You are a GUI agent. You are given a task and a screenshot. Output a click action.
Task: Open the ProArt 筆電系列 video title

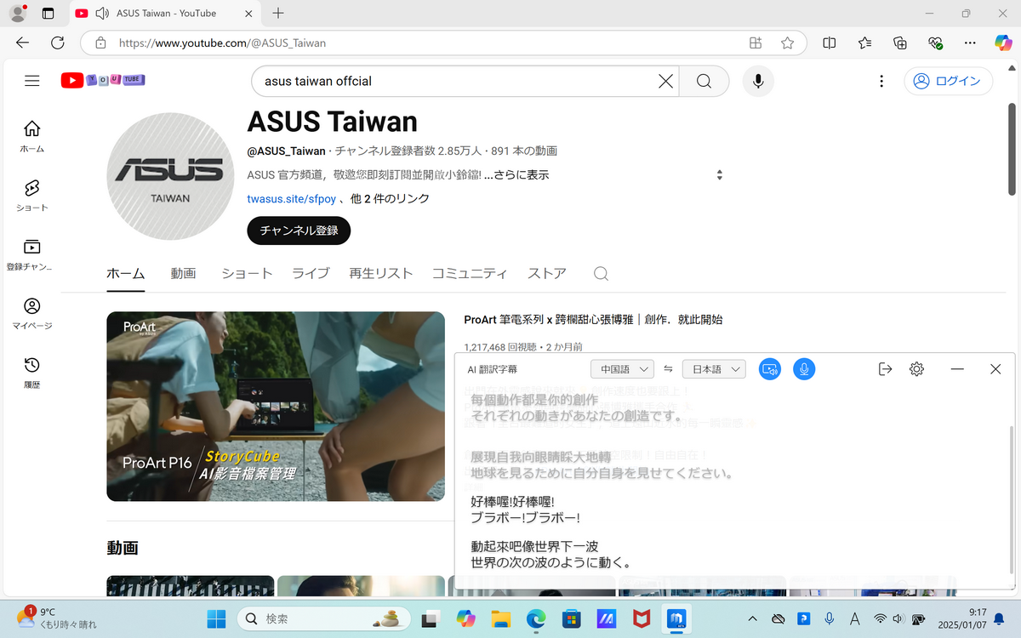click(593, 320)
